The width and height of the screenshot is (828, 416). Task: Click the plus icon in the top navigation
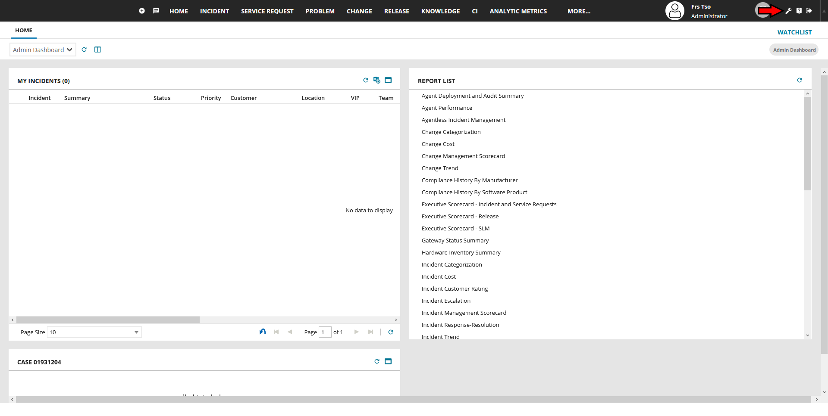point(141,10)
